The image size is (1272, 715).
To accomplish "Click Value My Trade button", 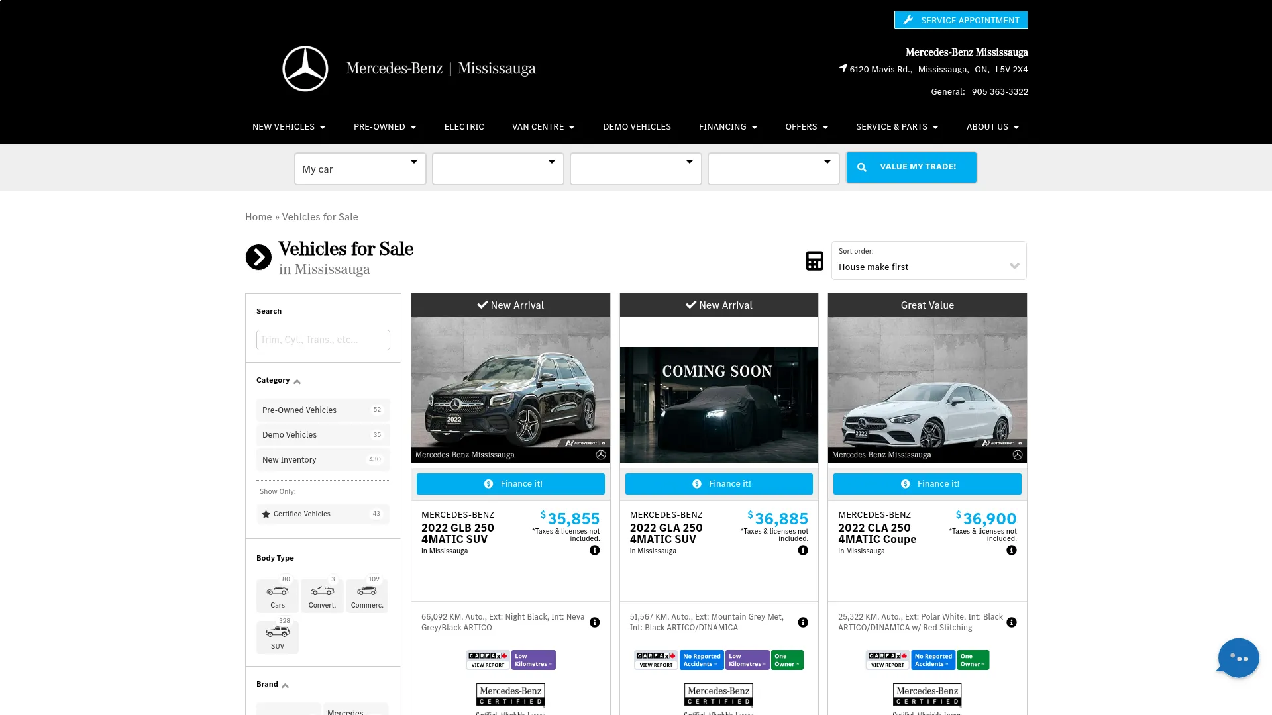I will pos(911,167).
